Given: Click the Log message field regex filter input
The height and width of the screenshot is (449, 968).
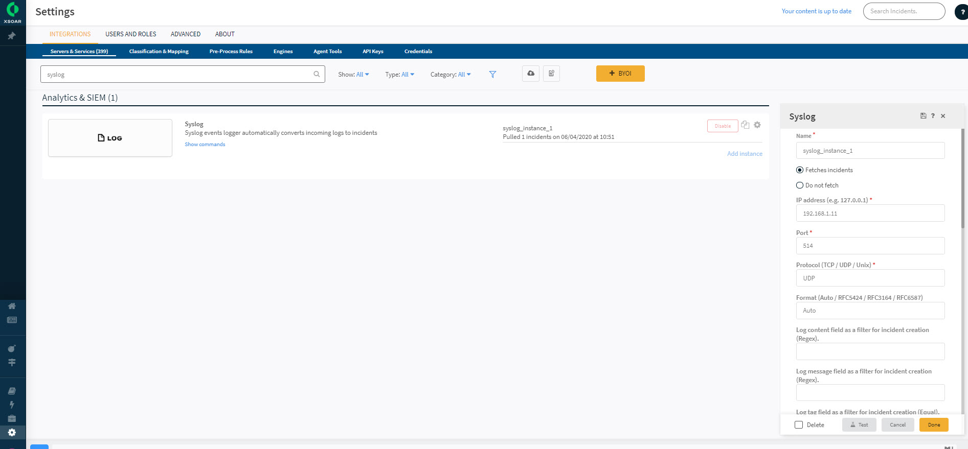Looking at the screenshot, I should point(870,393).
